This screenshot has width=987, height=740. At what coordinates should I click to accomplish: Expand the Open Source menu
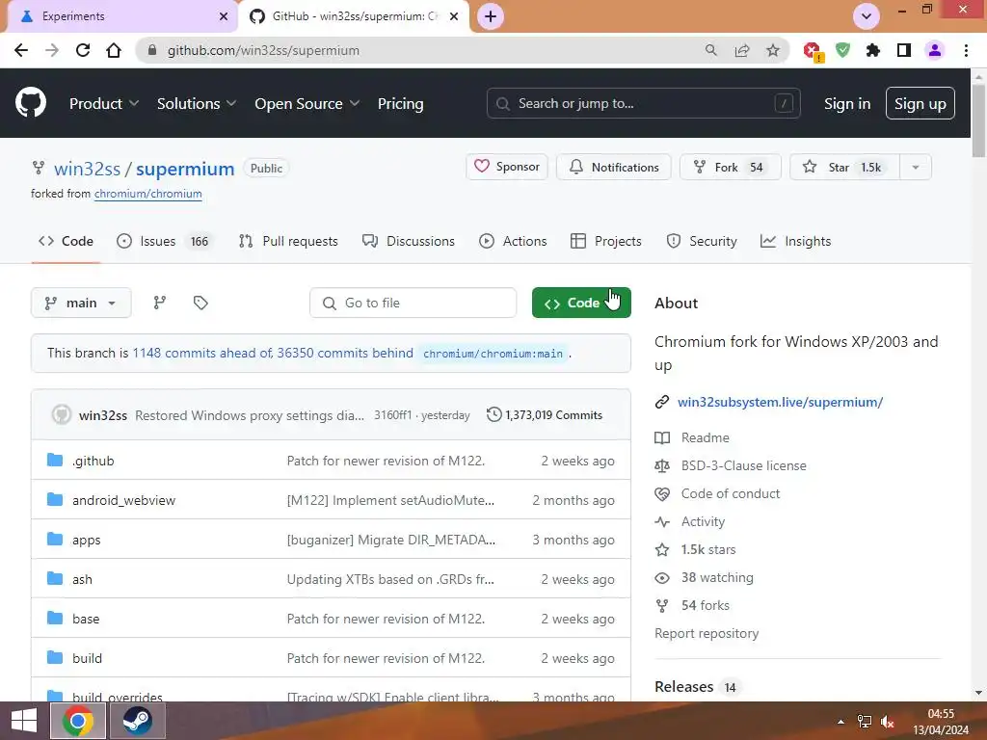pyautogui.click(x=307, y=104)
